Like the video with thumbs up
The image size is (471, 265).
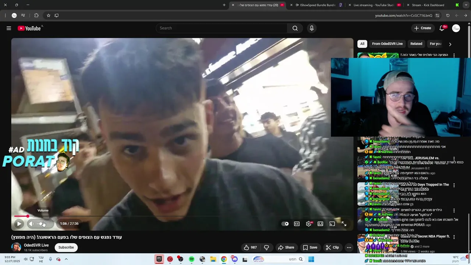250,248
